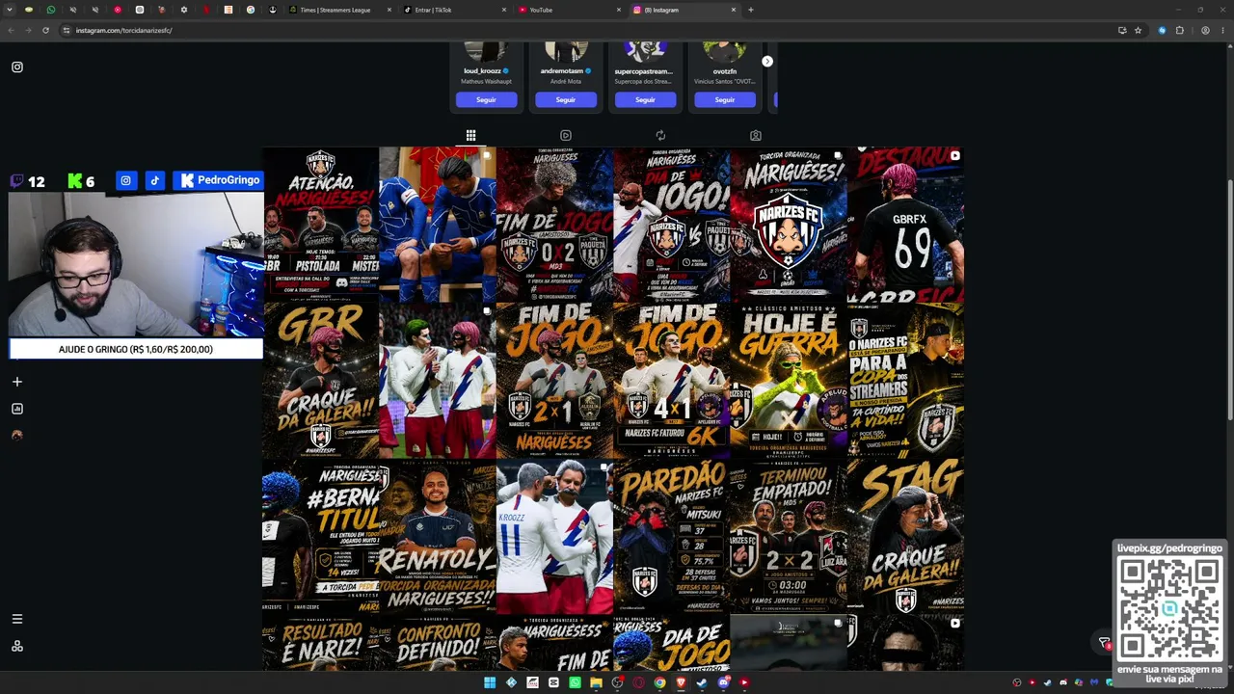The width and height of the screenshot is (1234, 694).
Task: Click the livepix QR code
Action: pos(1169,609)
